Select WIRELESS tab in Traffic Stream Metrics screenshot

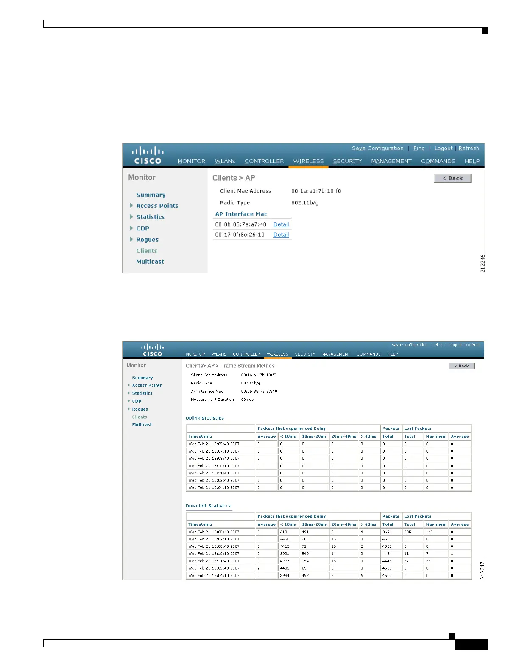tap(277, 354)
